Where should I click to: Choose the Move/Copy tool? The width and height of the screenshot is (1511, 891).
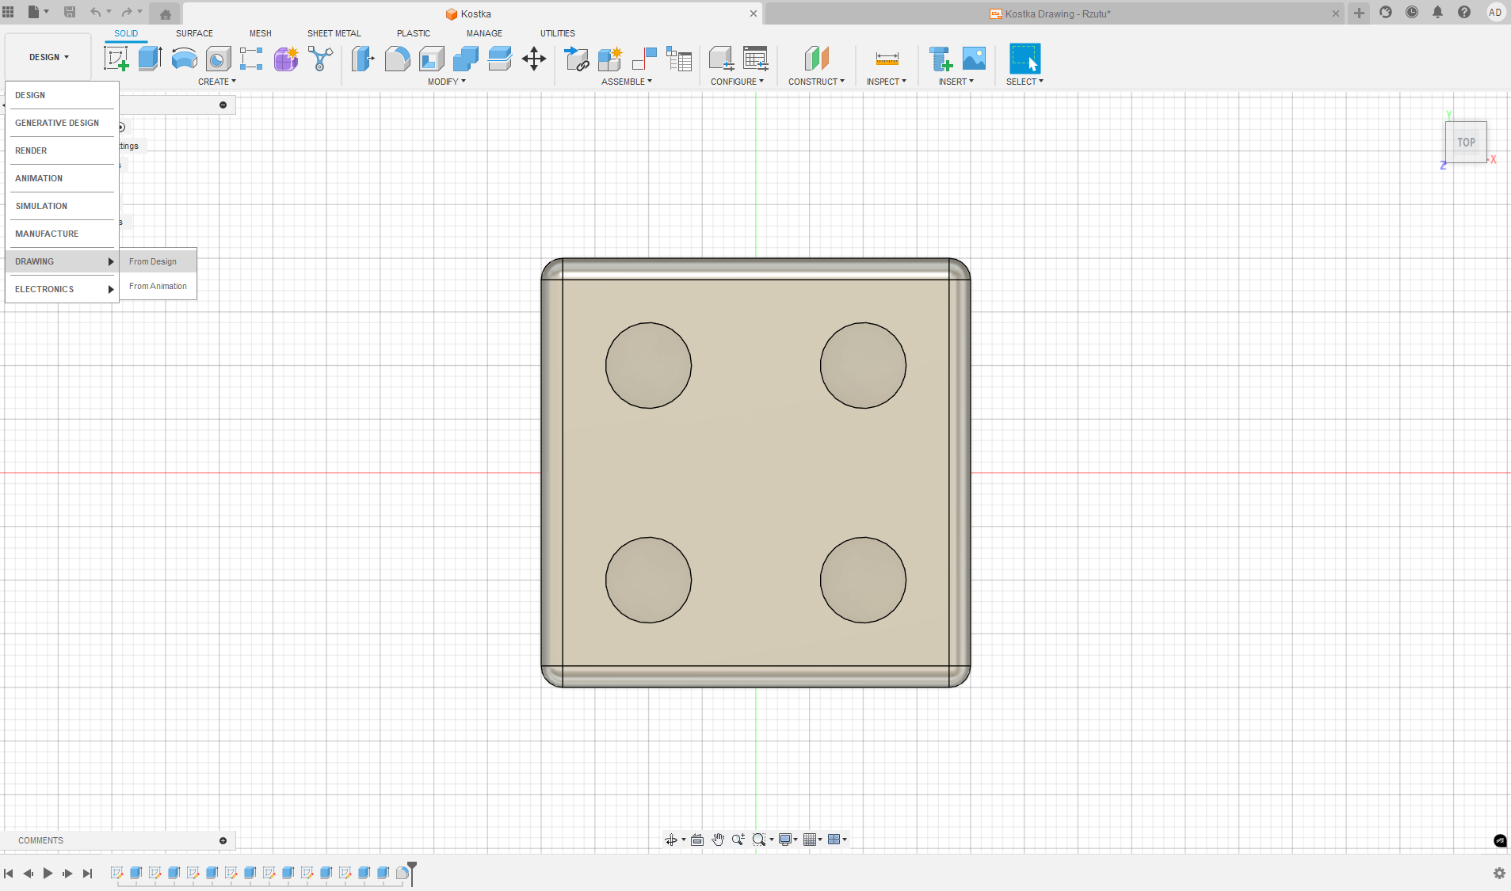click(533, 59)
